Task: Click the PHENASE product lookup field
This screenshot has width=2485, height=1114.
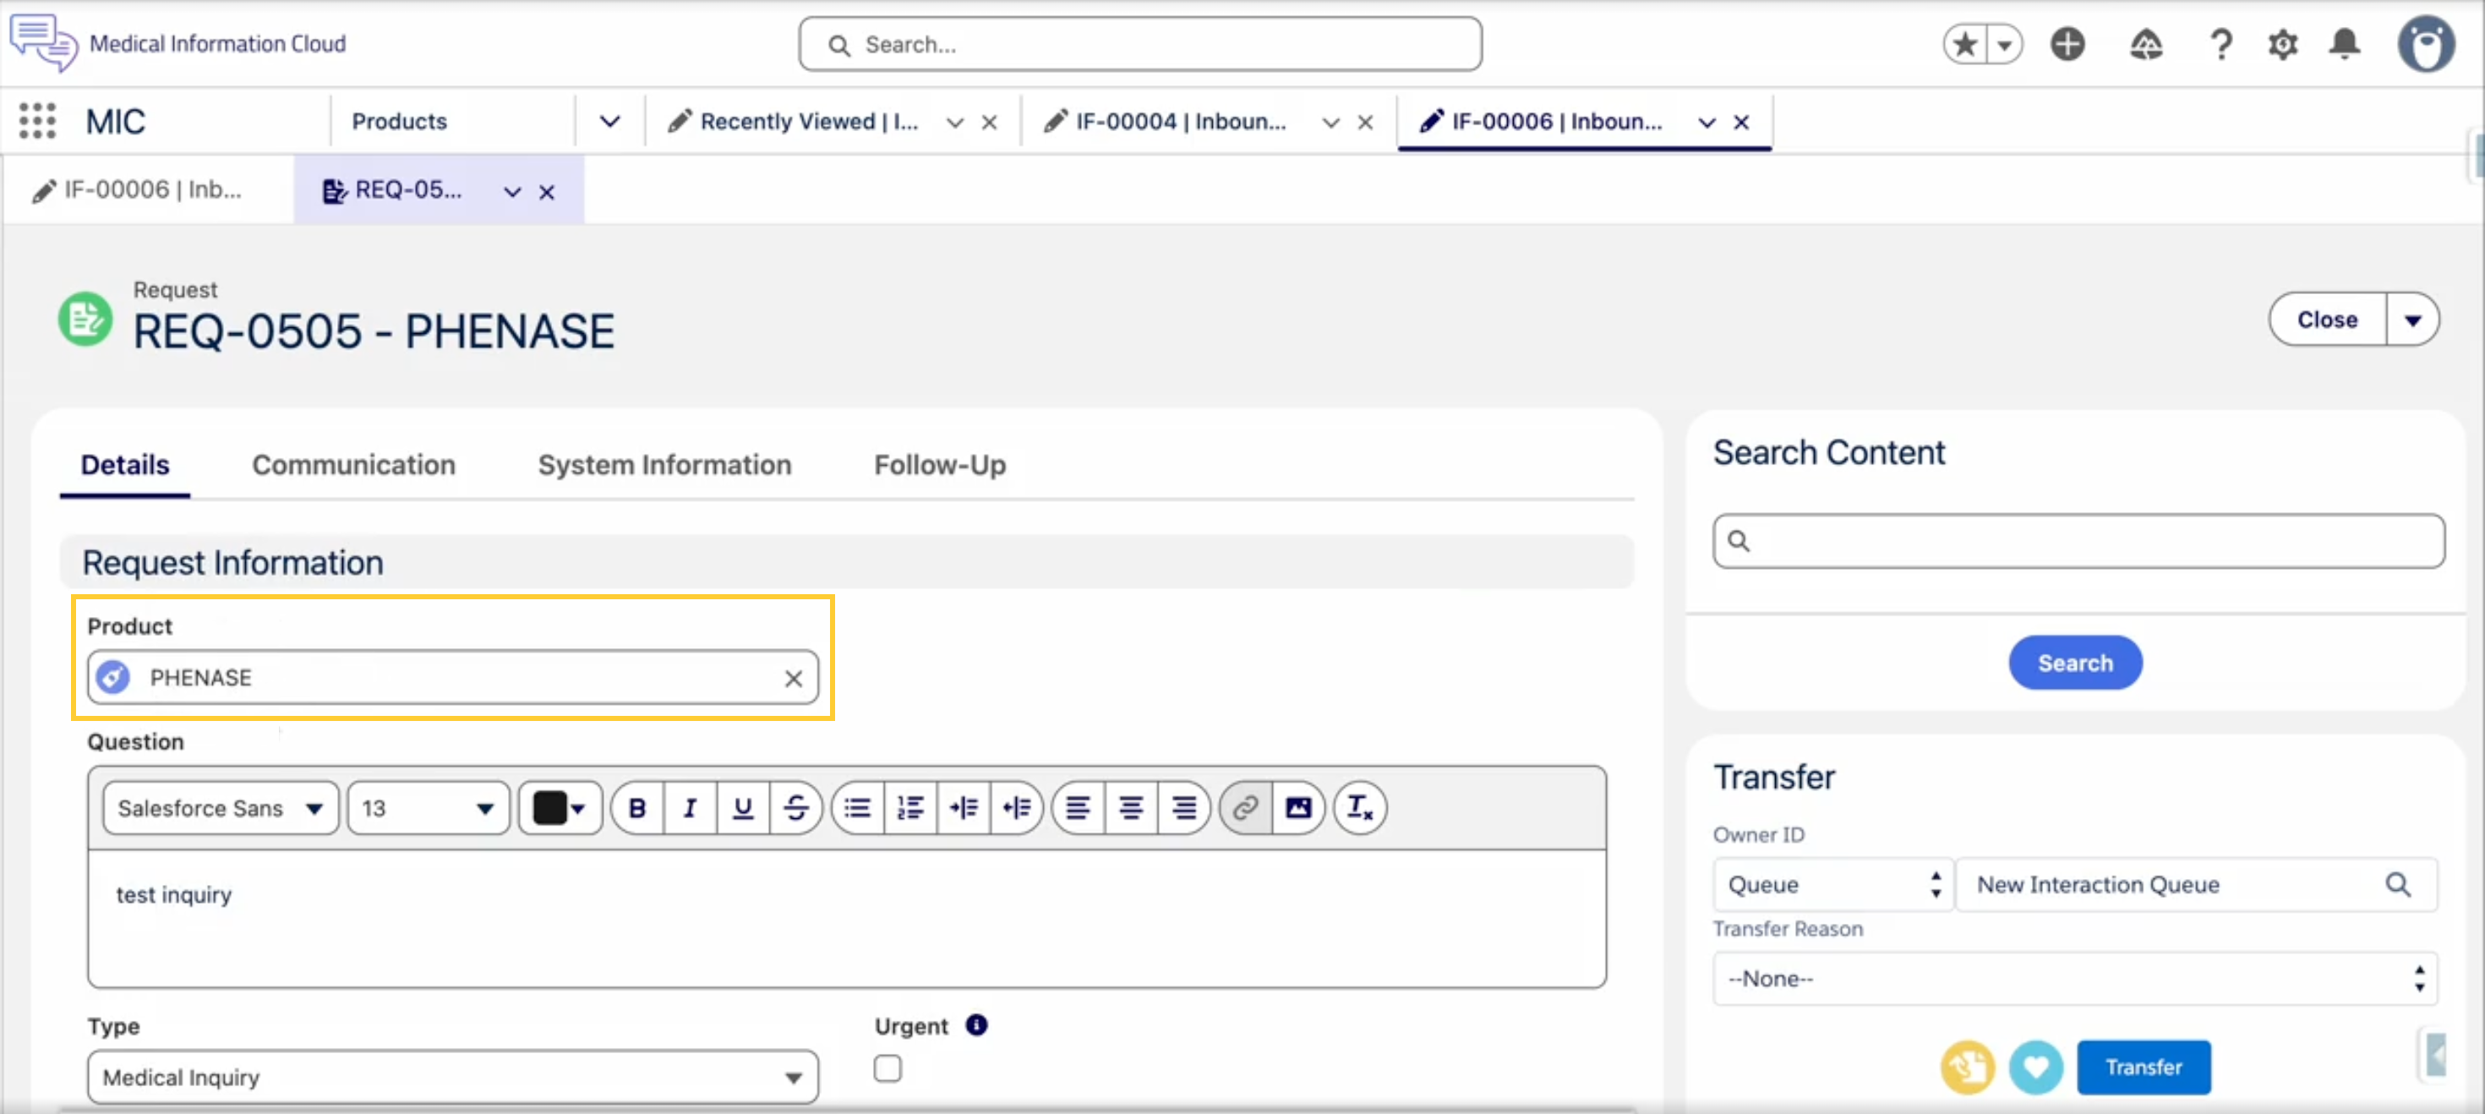Action: coord(452,678)
